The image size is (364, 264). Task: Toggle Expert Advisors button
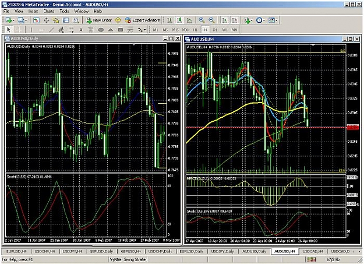[x=142, y=20]
